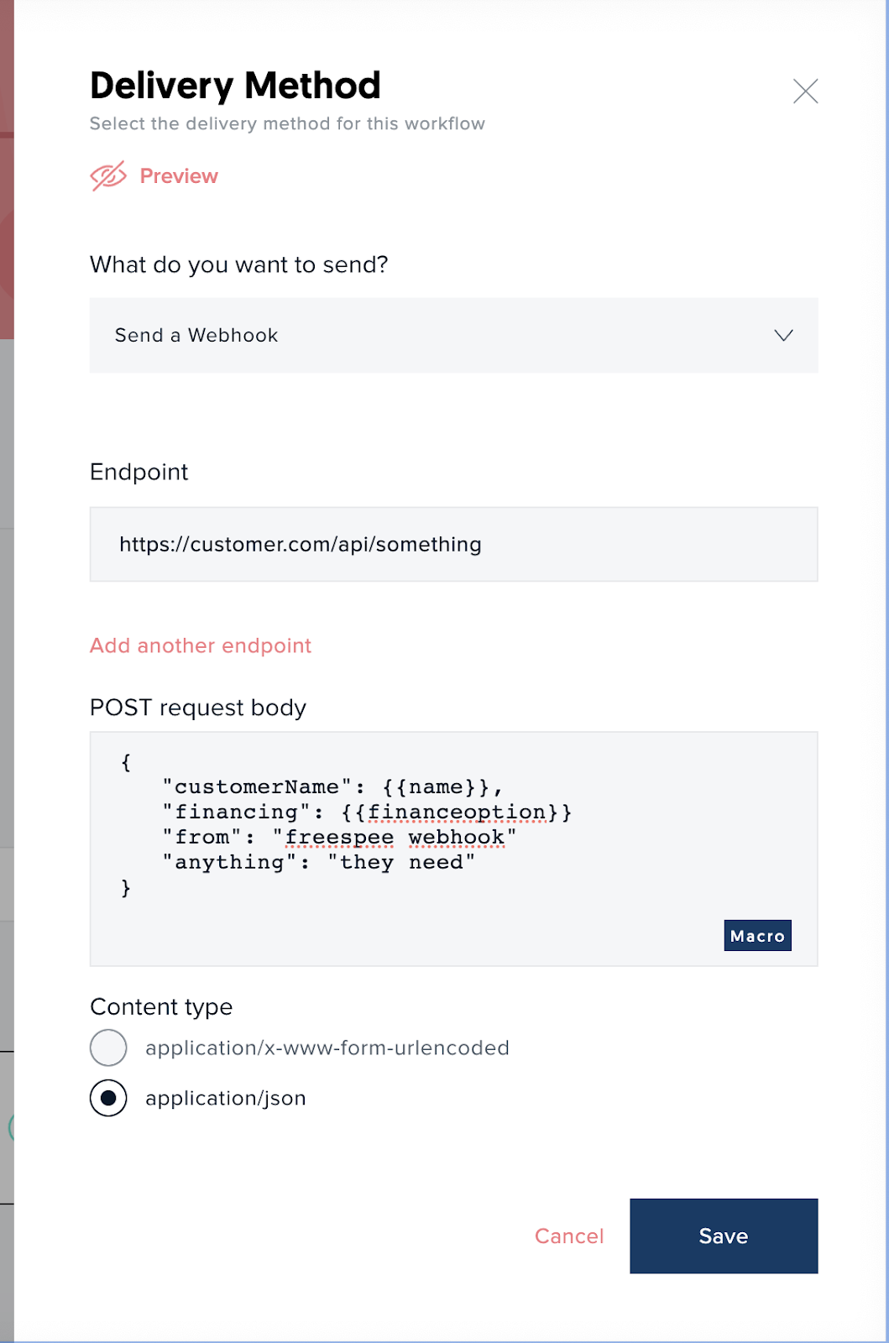889x1343 pixels.
Task: Click the Cancel button
Action: pos(569,1236)
